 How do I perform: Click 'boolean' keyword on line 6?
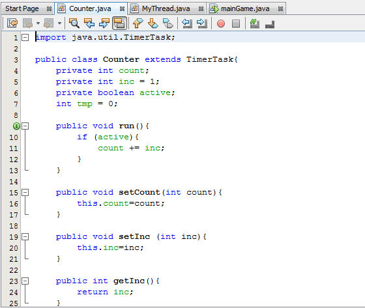pos(116,92)
